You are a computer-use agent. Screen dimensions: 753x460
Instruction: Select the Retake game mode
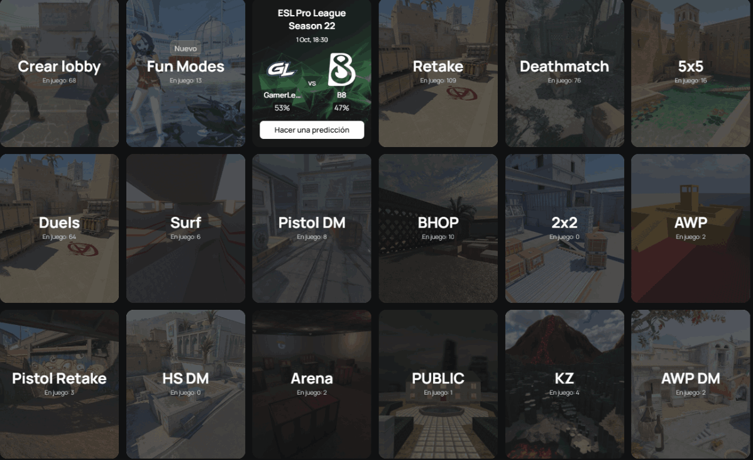click(438, 73)
